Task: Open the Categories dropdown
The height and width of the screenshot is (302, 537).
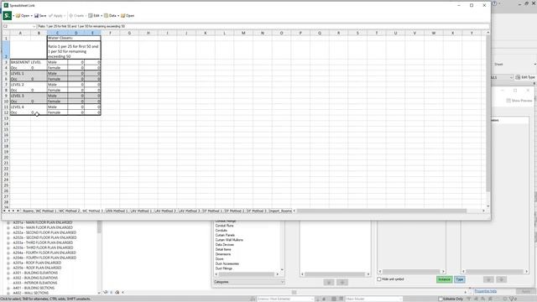Action: point(248,282)
